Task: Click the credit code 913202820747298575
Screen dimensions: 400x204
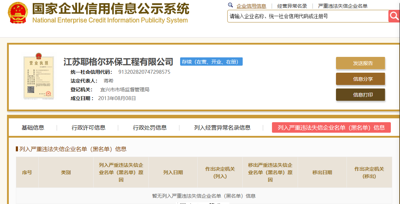Action: pyautogui.click(x=144, y=72)
